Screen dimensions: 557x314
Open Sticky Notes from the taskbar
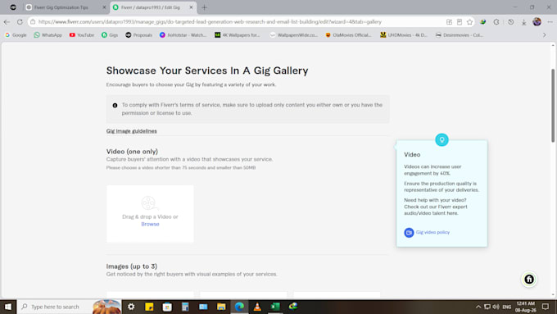(149, 307)
